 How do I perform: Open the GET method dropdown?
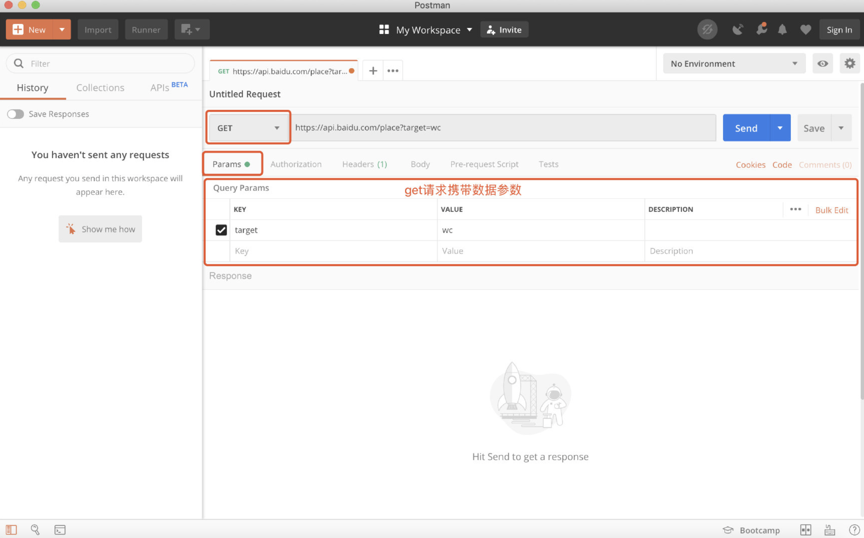pos(248,128)
